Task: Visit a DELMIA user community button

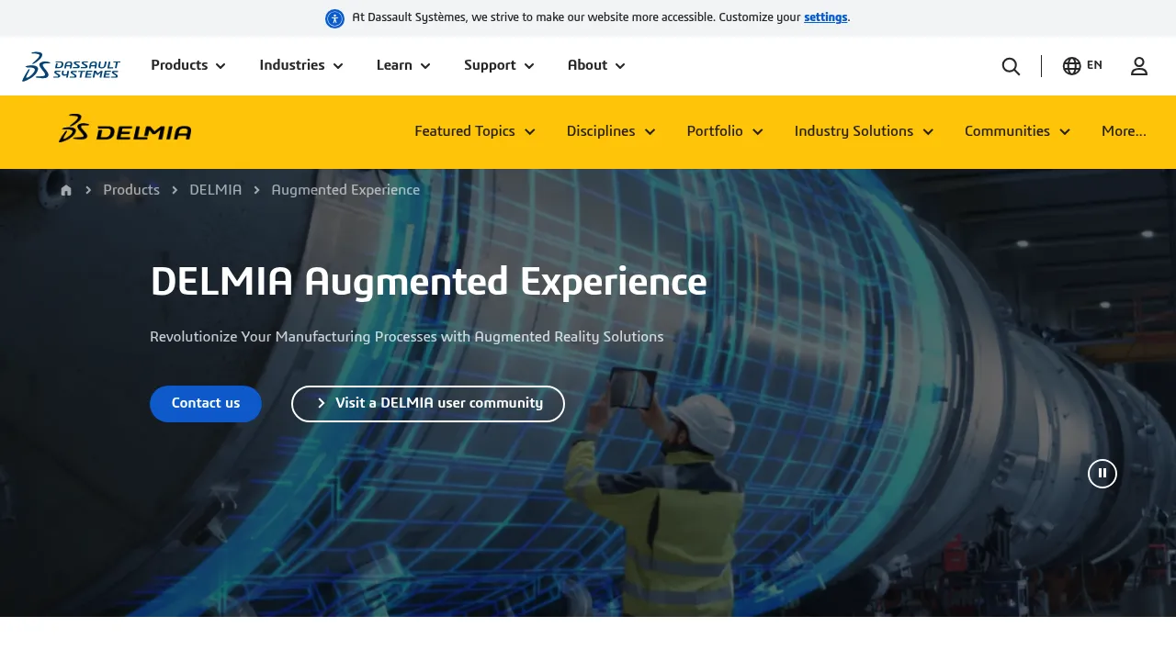Action: click(428, 404)
